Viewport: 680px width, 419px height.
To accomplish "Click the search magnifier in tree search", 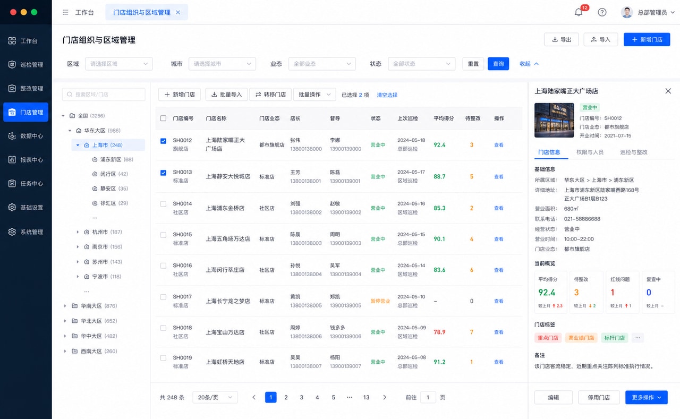I will click(70, 95).
